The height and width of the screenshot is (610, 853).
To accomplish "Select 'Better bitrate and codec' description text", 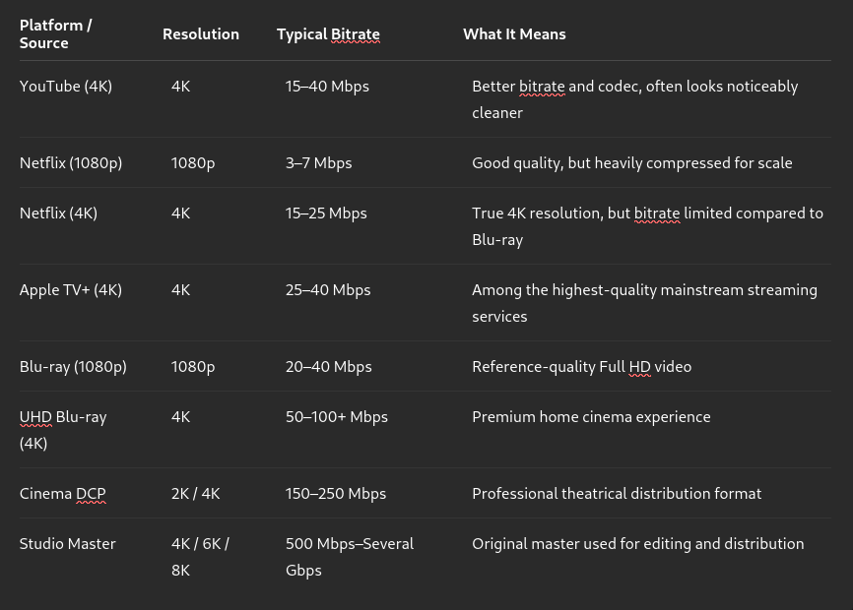I will click(555, 87).
